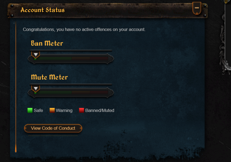
Task: Click the orange Warning legend swatch
Action: [52, 110]
